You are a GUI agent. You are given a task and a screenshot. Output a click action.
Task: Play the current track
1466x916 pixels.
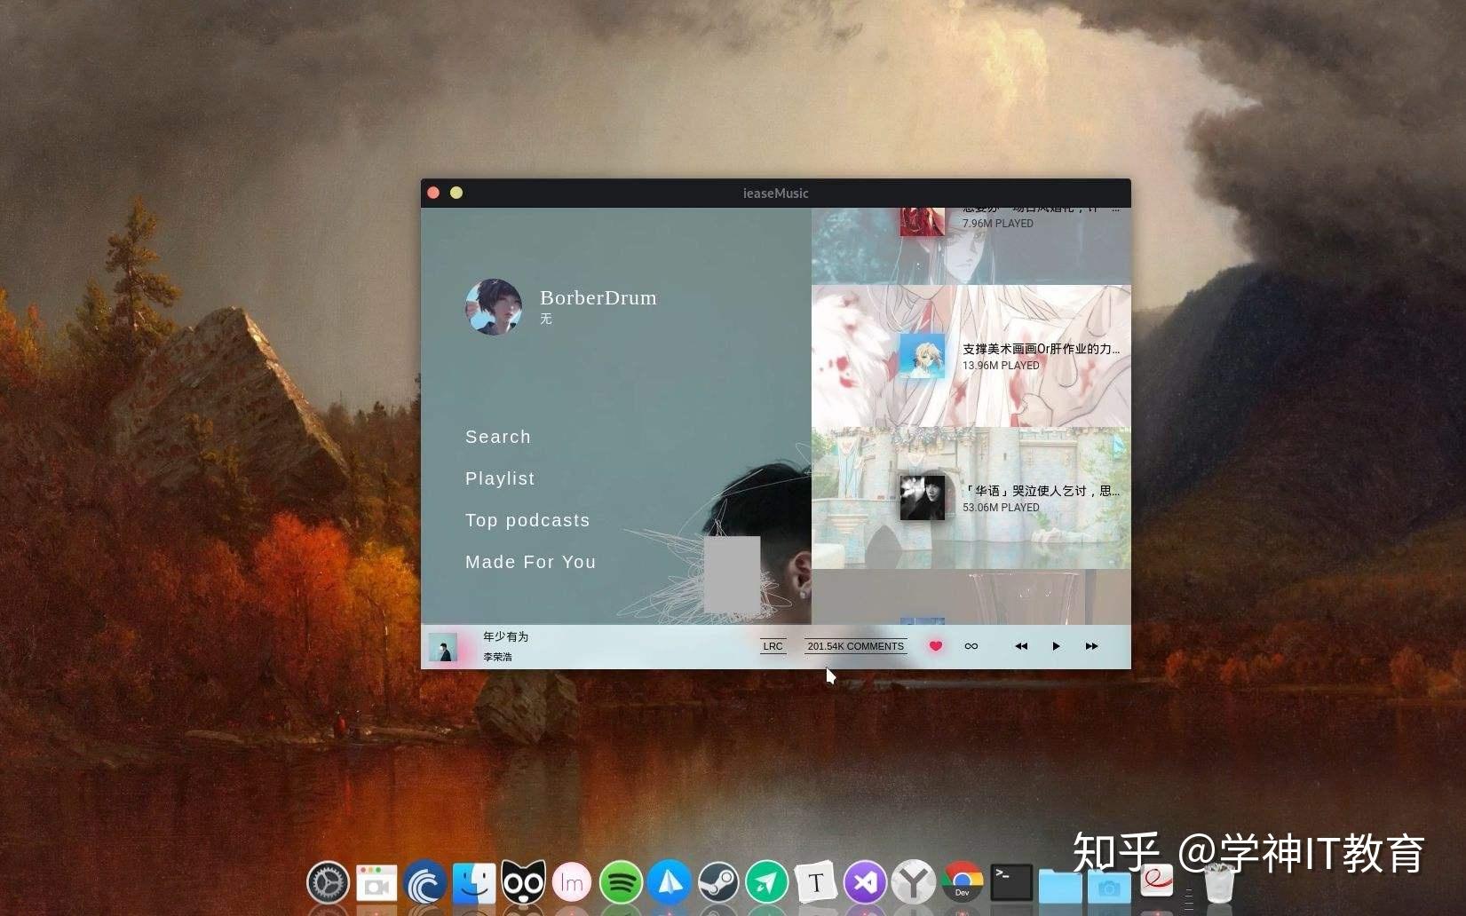pos(1055,646)
